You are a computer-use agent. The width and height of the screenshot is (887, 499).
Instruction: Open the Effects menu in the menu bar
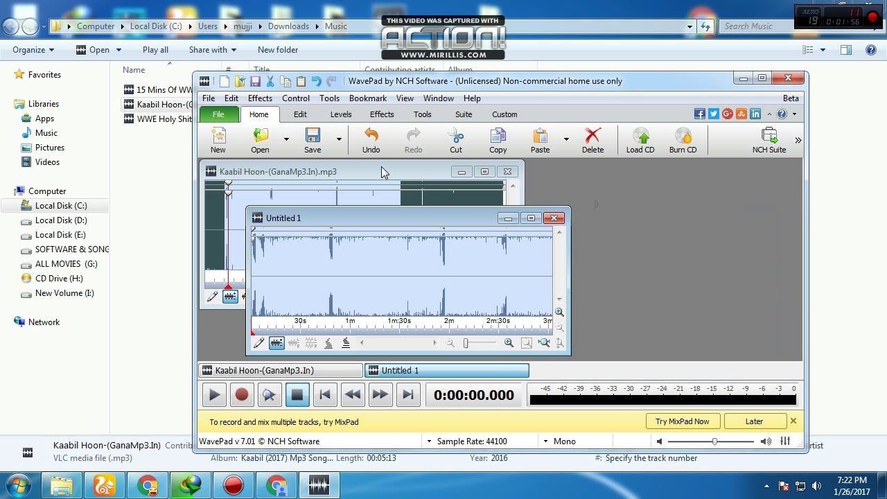(x=260, y=98)
